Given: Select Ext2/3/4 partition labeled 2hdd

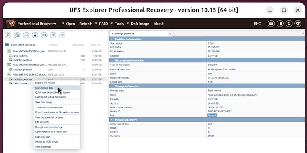Looking at the screenshot, I should [x=56, y=70].
